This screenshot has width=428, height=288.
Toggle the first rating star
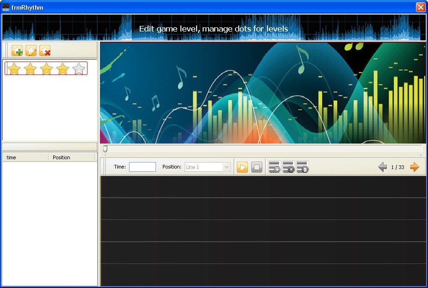15,68
